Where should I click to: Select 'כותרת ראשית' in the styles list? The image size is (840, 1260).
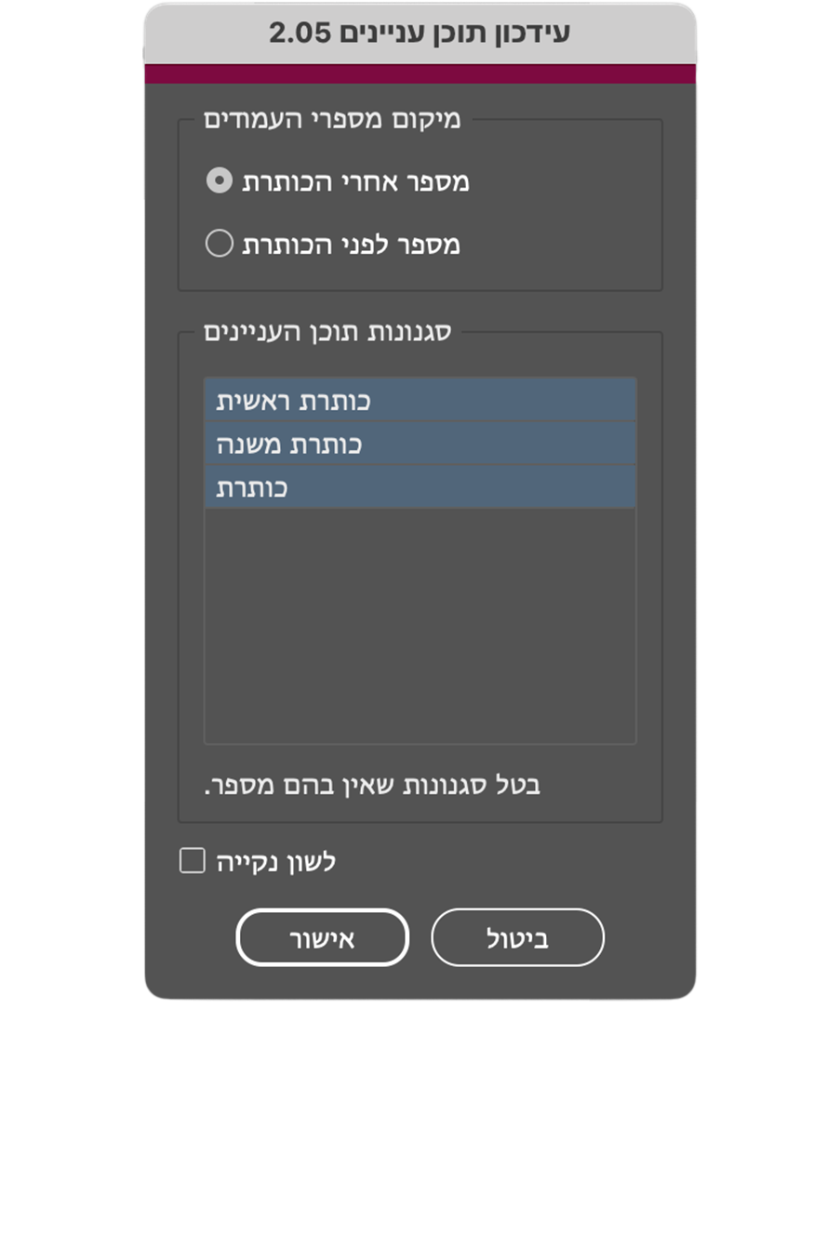pyautogui.click(x=420, y=401)
